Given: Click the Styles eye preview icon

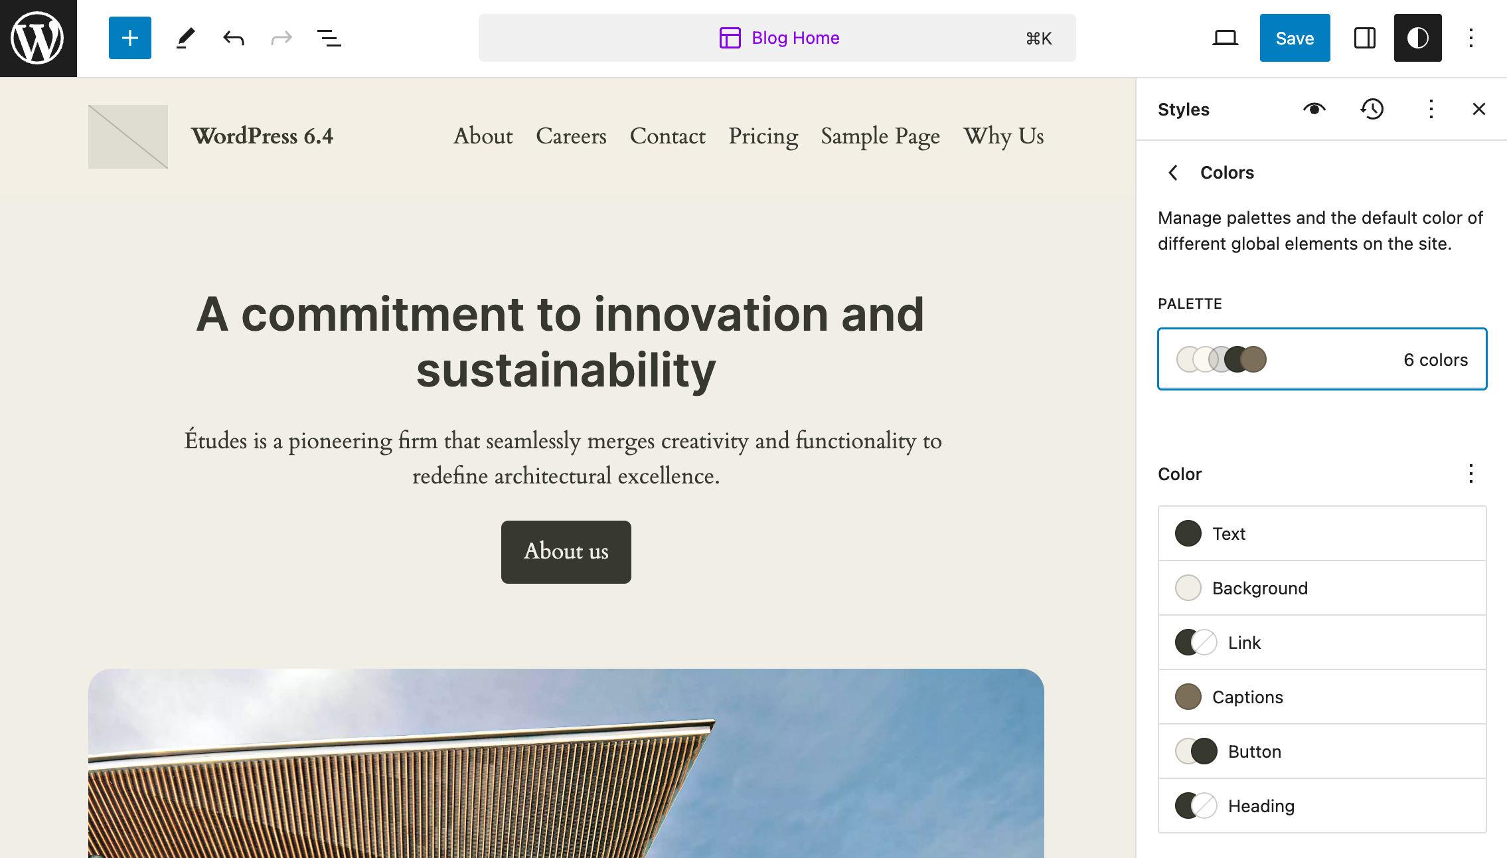Looking at the screenshot, I should pos(1316,109).
